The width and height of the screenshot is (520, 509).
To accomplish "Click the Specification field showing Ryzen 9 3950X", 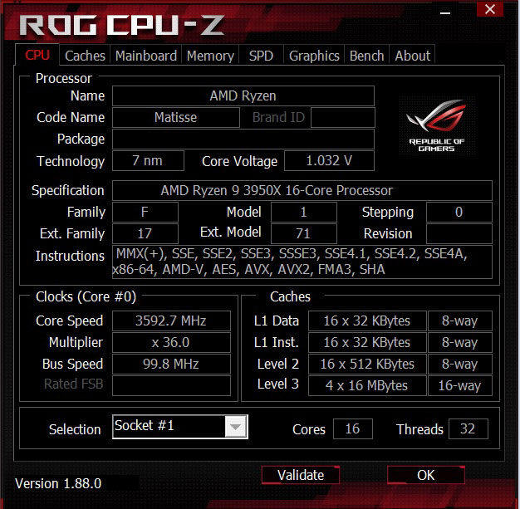I will [x=302, y=190].
